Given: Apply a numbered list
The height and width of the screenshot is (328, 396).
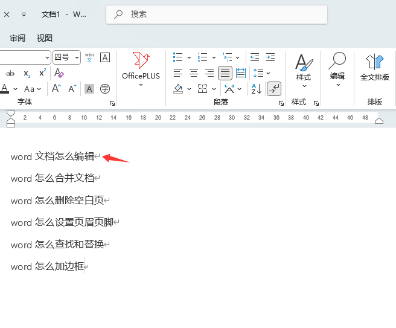Looking at the screenshot, I should pyautogui.click(x=203, y=57).
